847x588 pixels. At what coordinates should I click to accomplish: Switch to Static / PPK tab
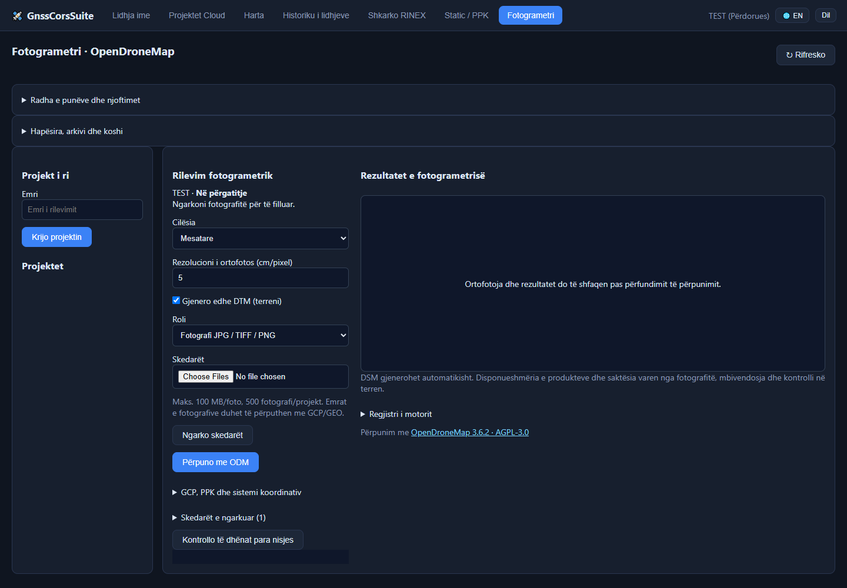(x=466, y=15)
